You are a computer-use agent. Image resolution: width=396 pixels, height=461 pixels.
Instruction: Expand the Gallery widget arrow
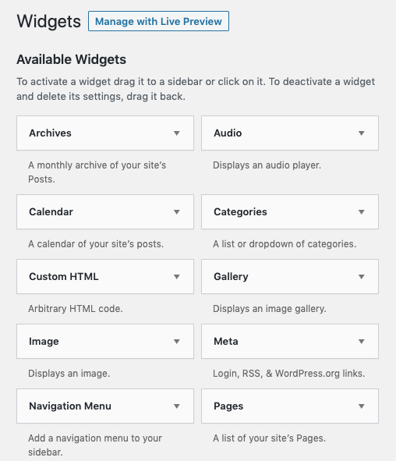362,277
